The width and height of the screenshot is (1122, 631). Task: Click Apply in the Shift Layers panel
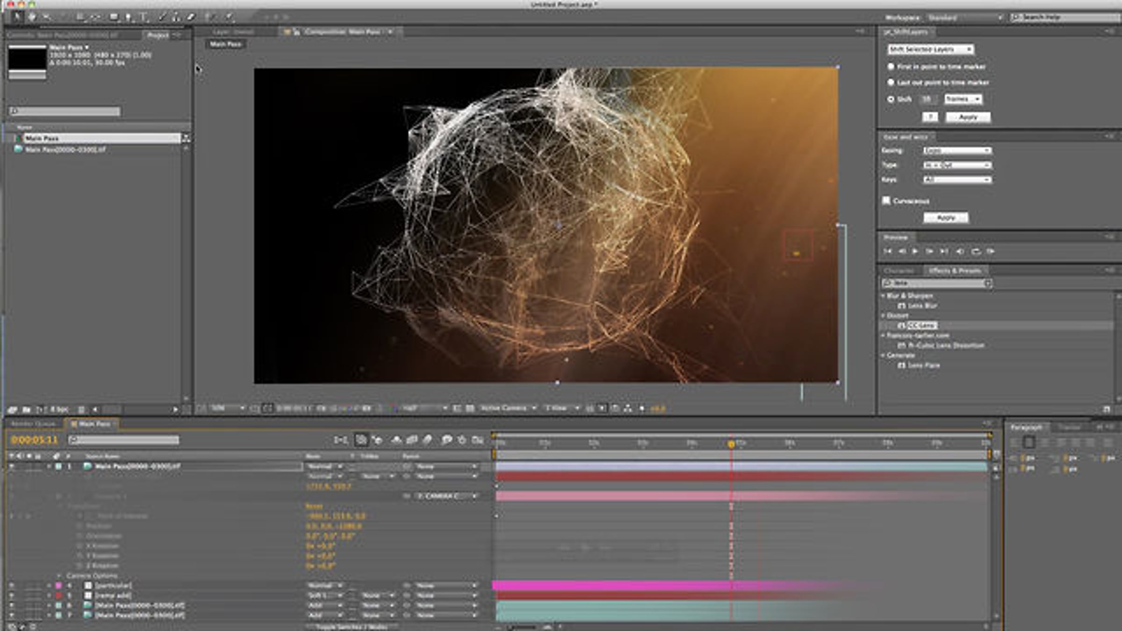968,117
